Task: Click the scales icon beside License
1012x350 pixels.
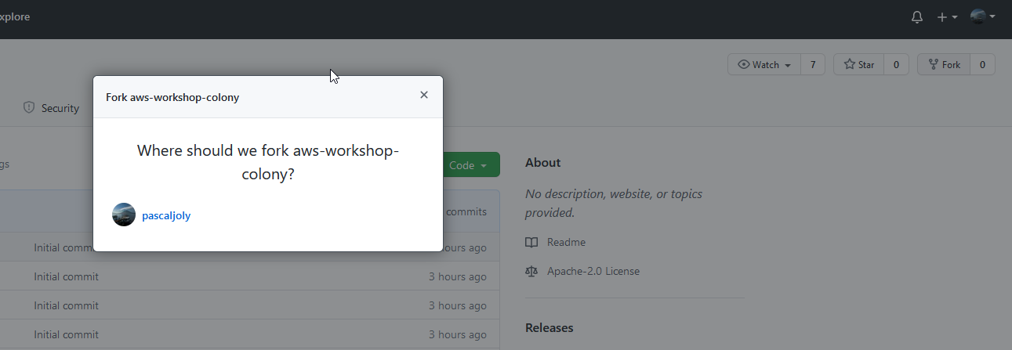Action: 531,271
